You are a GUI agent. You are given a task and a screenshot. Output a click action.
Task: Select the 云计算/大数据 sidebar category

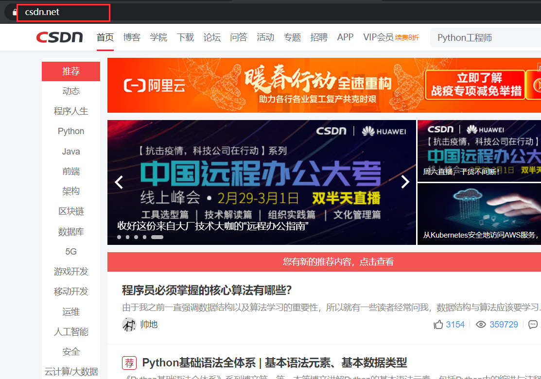pyautogui.click(x=71, y=371)
